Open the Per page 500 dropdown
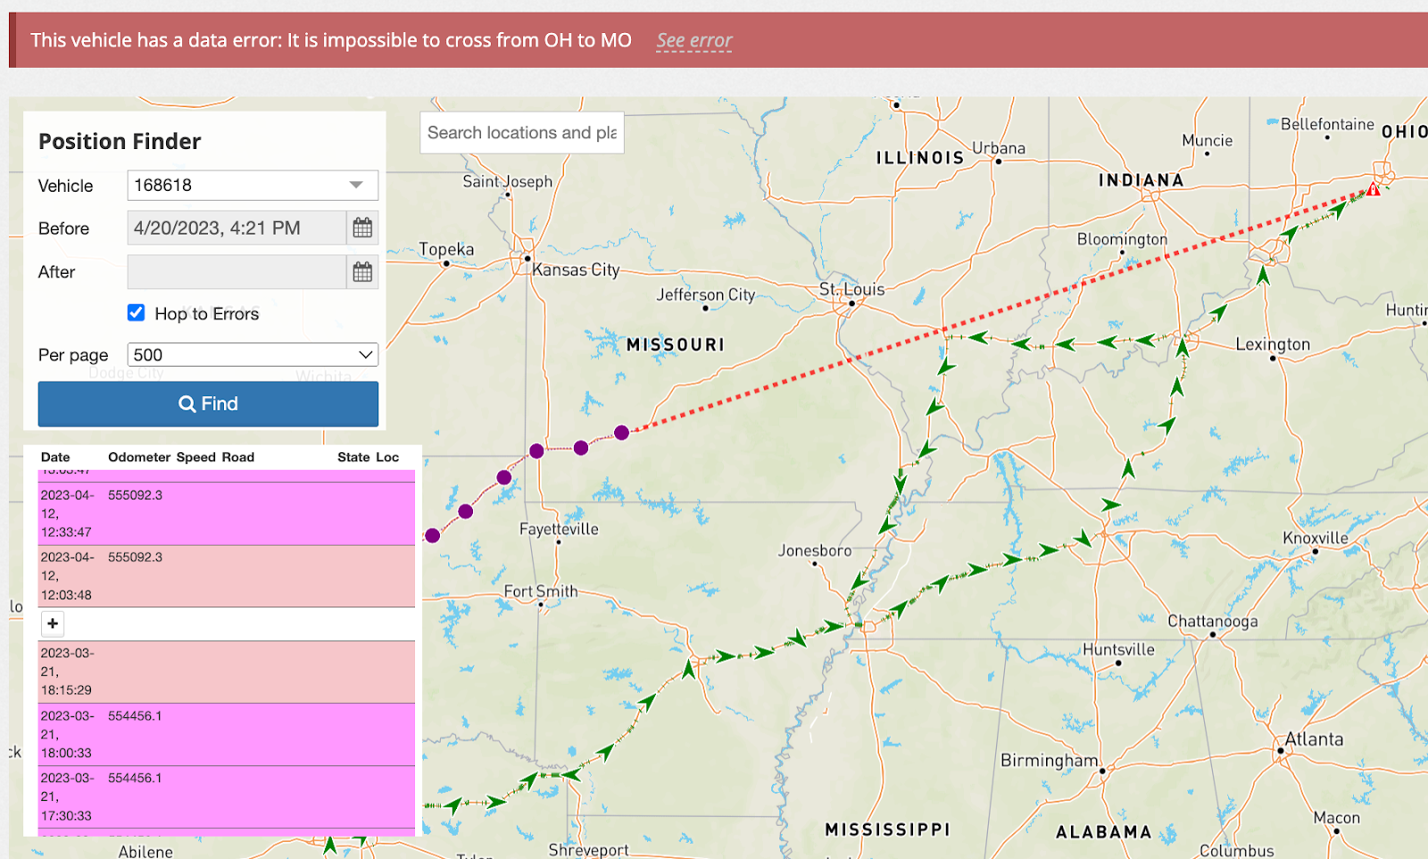The image size is (1428, 859). 253,355
